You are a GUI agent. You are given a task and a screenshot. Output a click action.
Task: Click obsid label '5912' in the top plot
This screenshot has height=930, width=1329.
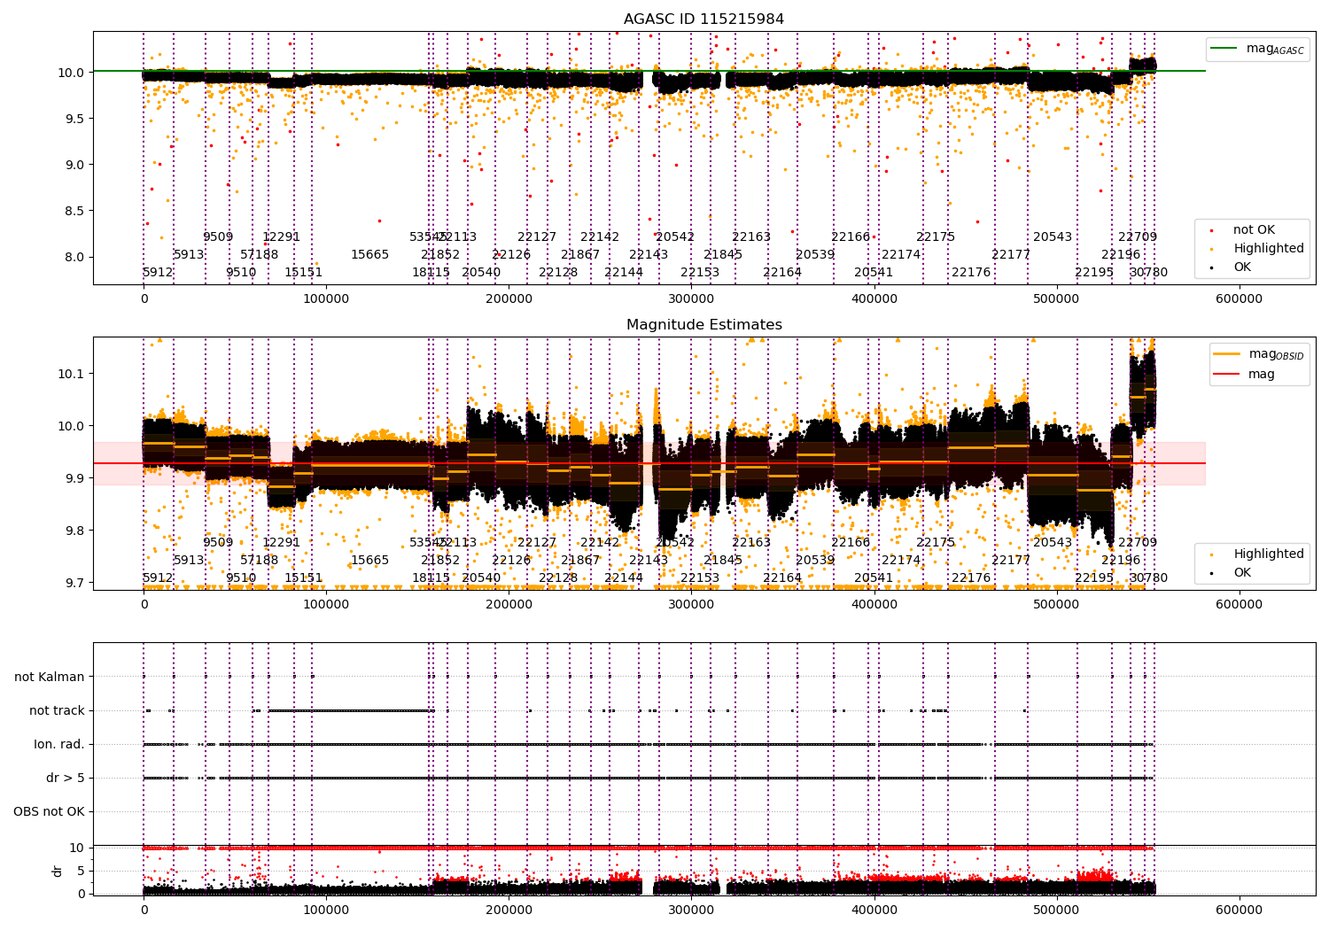point(158,273)
